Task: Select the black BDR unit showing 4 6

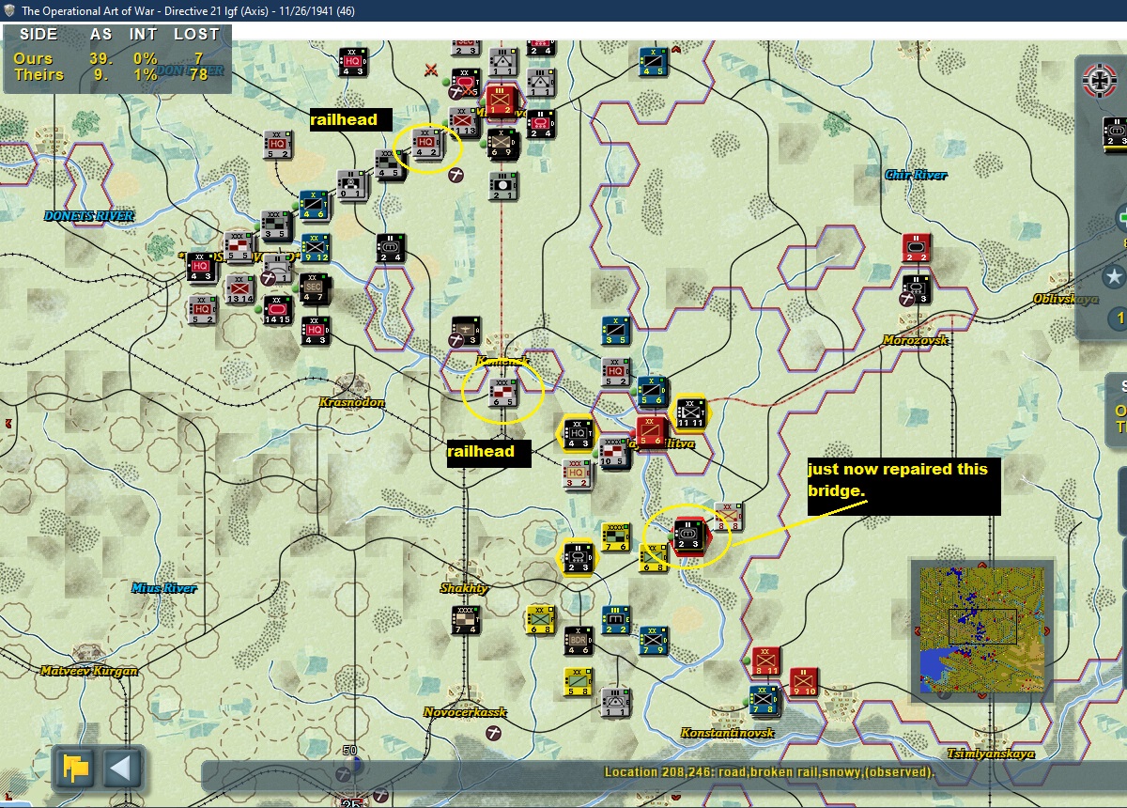Action: point(578,640)
